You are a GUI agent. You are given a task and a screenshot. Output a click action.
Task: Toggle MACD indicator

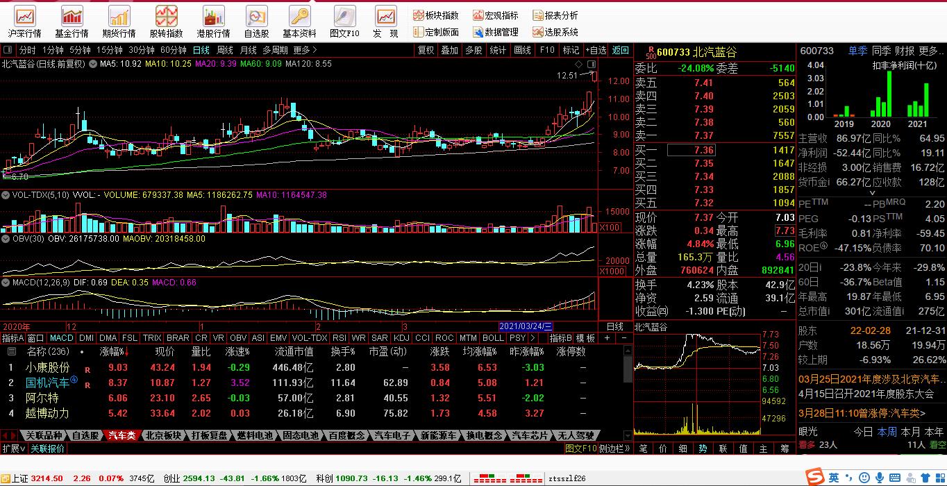(61, 338)
